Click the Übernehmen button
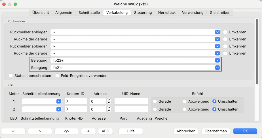This screenshot has height=138, width=262. pyautogui.click(x=215, y=131)
